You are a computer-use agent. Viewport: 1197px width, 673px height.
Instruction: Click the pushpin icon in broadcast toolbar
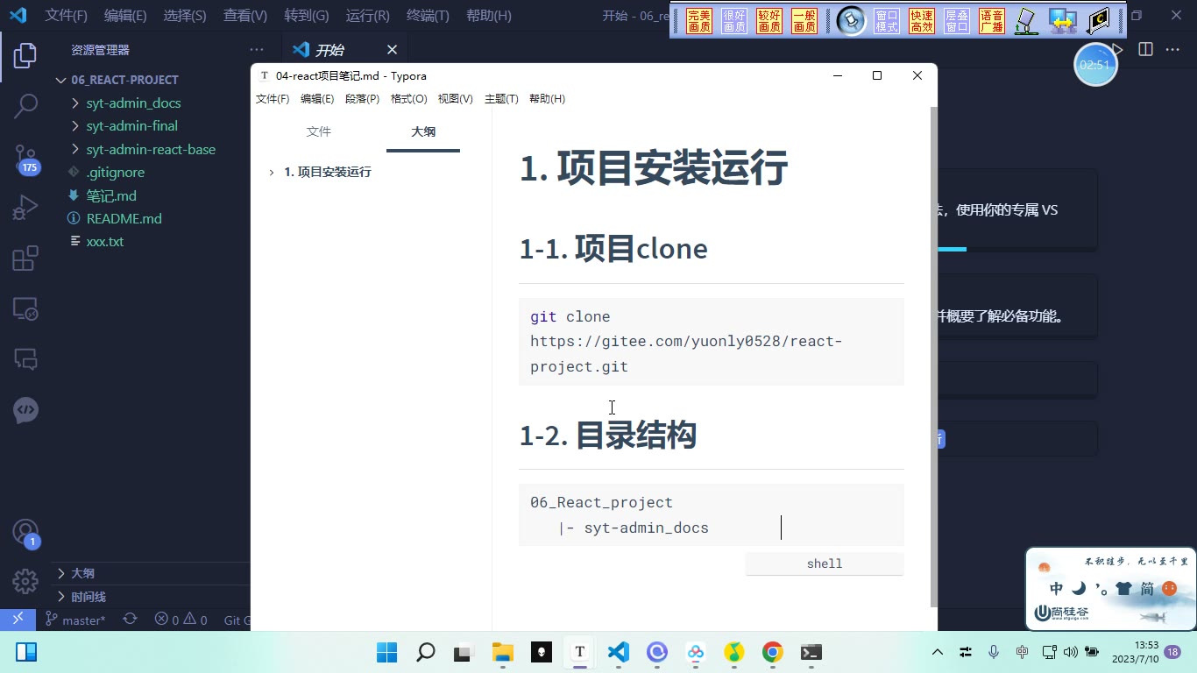click(851, 21)
